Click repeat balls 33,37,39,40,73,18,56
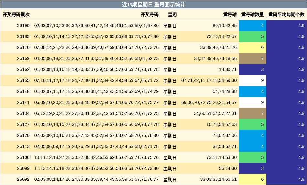 click(215, 58)
